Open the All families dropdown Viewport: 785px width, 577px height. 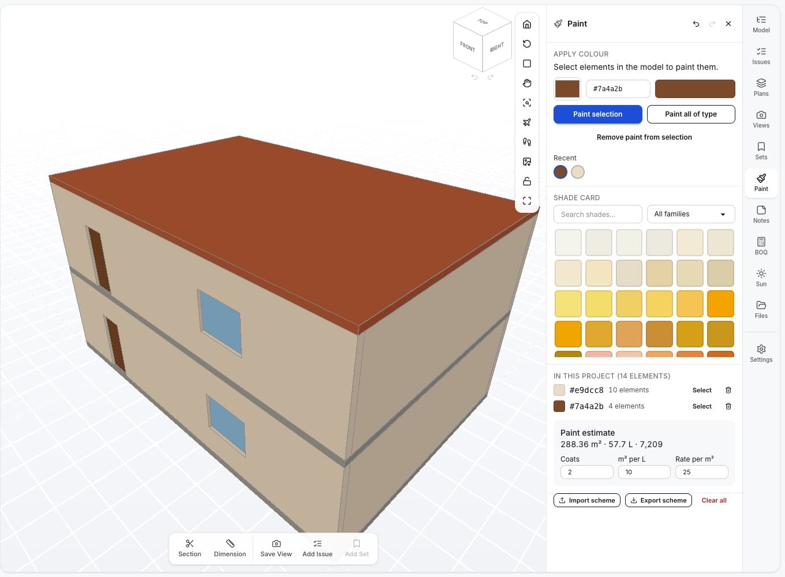coord(691,214)
